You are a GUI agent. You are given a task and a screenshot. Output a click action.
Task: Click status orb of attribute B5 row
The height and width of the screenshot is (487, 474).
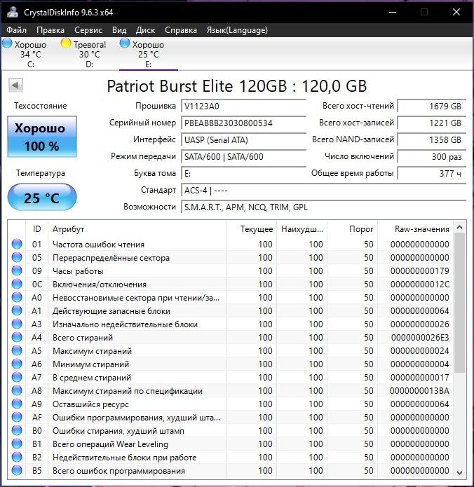(17, 471)
